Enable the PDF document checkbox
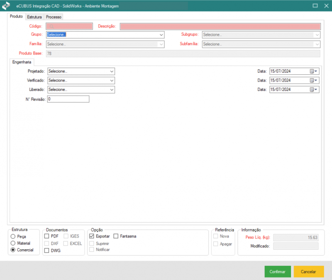Screen dimensions: 332x280 (x=47, y=236)
